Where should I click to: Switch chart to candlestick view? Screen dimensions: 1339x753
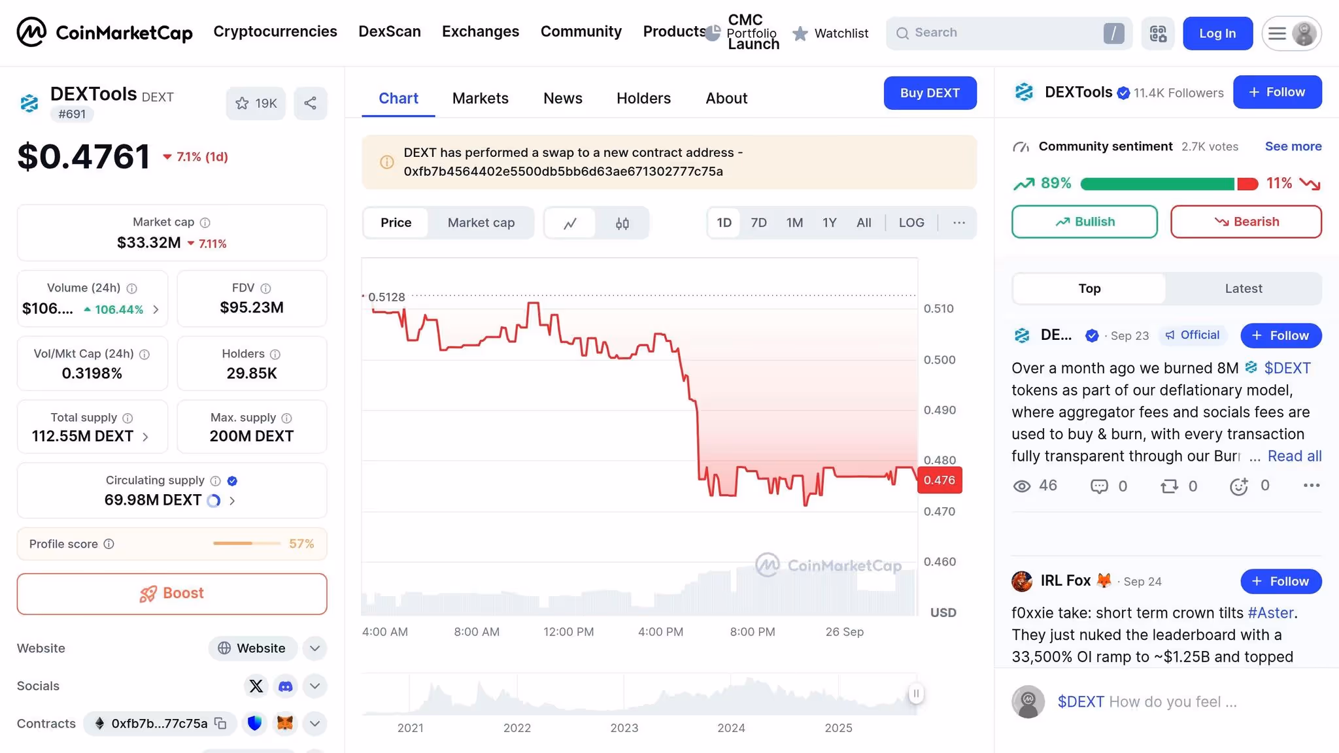click(622, 222)
